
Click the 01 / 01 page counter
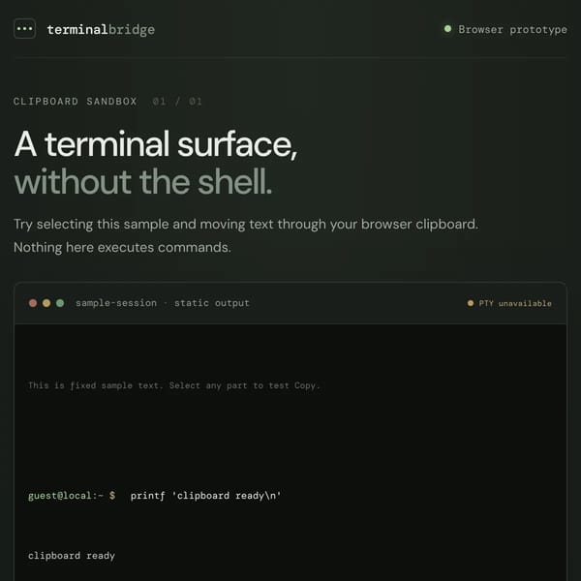coord(177,101)
